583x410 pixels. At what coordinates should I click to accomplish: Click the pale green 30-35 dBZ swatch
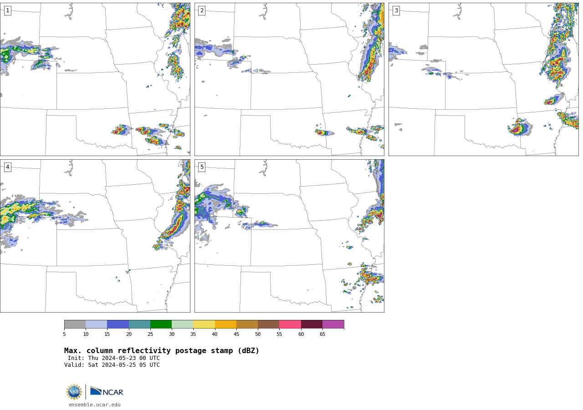183,324
